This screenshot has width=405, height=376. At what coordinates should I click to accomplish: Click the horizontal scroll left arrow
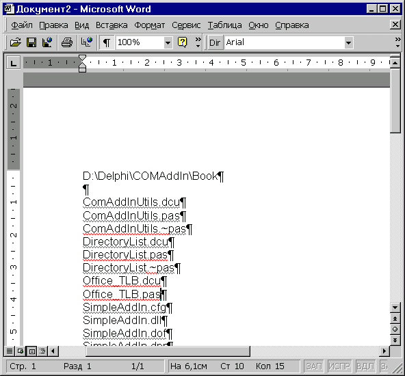(x=53, y=351)
